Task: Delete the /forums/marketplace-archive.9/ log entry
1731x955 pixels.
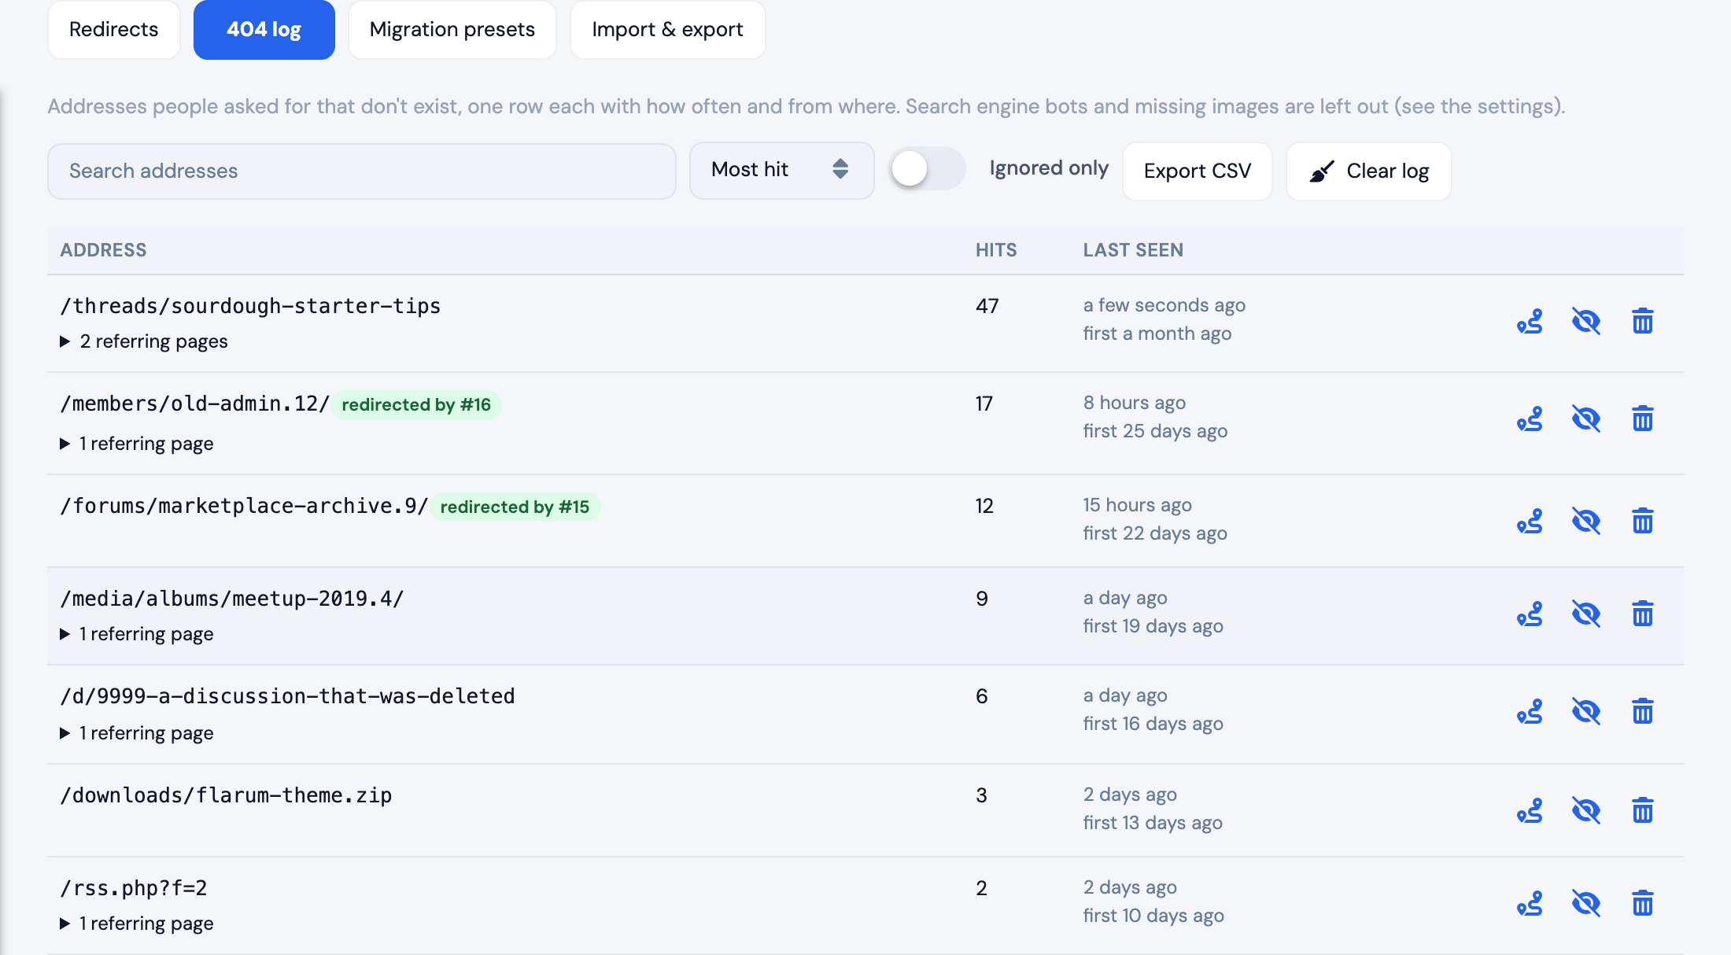Action: [1643, 522]
